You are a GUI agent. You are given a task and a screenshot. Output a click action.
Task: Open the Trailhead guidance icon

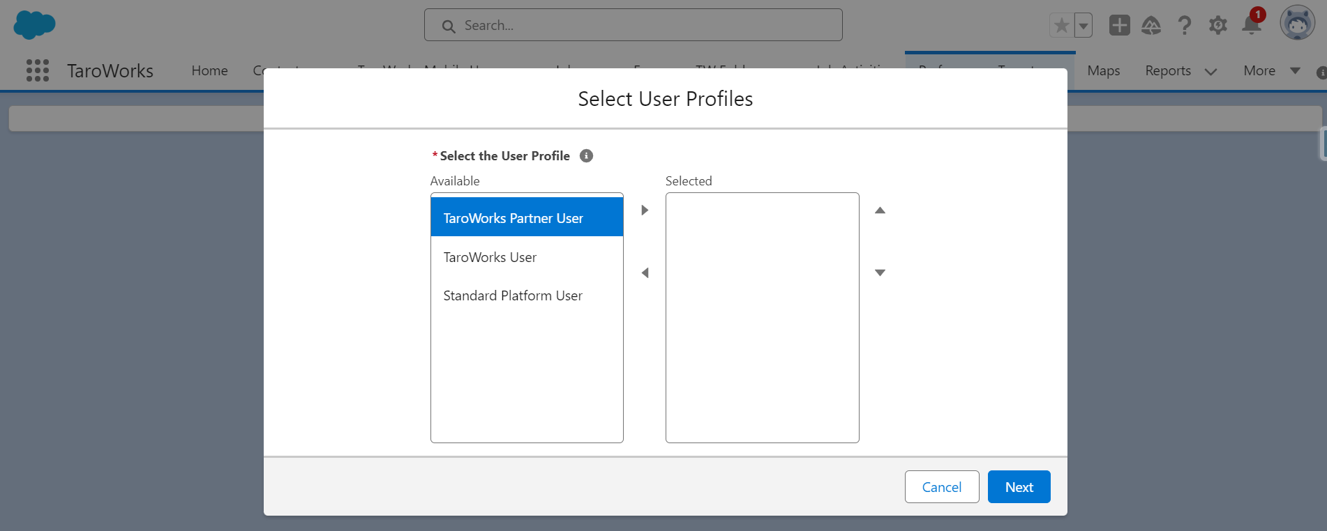(x=1151, y=26)
